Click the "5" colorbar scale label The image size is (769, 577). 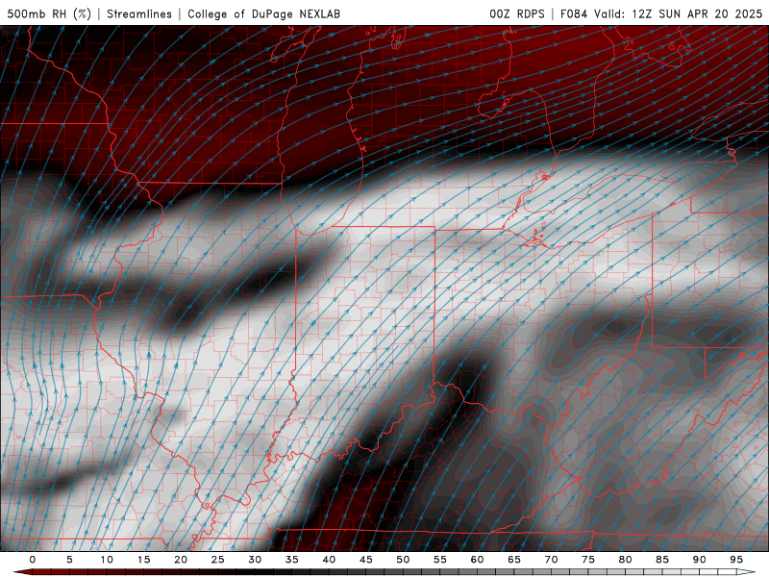tap(69, 560)
